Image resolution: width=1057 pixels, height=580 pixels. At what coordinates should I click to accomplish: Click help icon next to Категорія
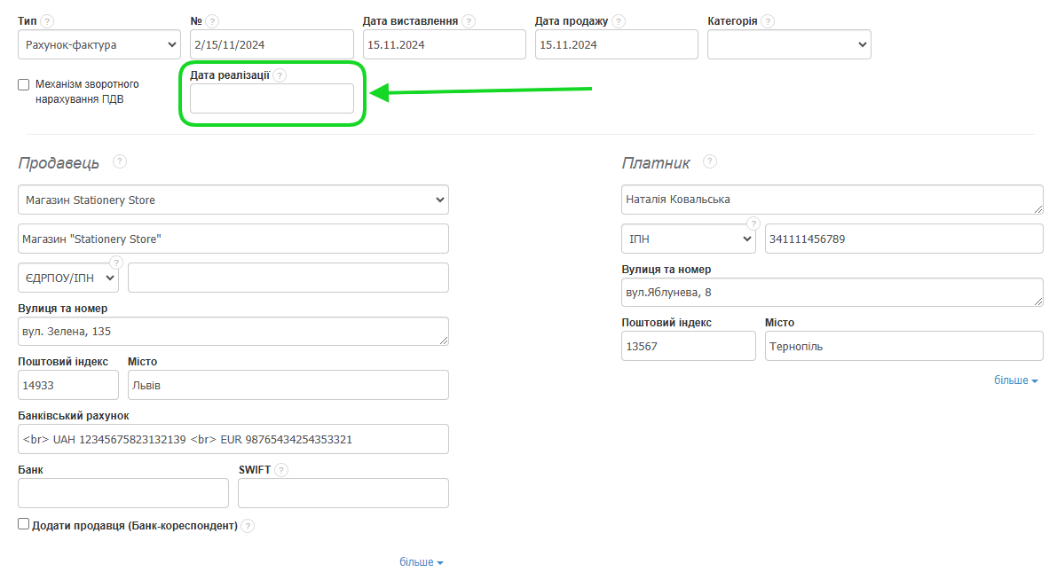tap(768, 21)
